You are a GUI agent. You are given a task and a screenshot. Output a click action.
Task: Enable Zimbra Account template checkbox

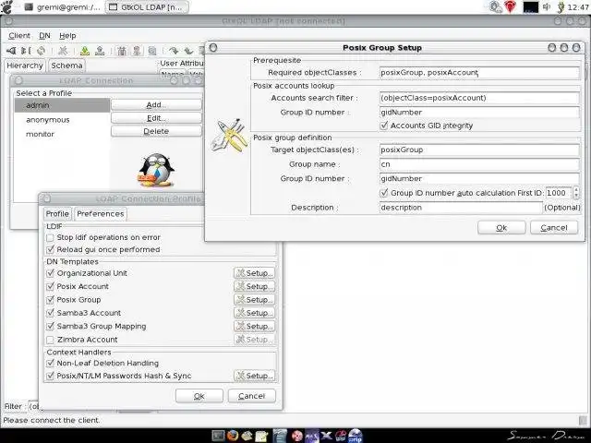[50, 340]
